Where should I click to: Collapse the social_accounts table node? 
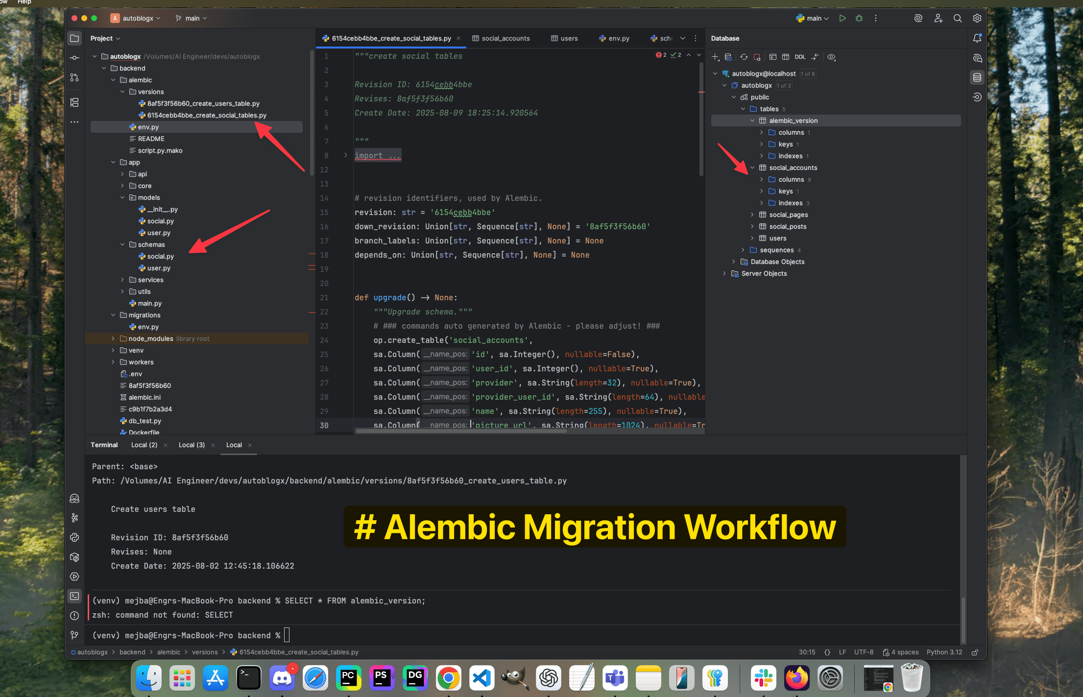pyautogui.click(x=753, y=168)
